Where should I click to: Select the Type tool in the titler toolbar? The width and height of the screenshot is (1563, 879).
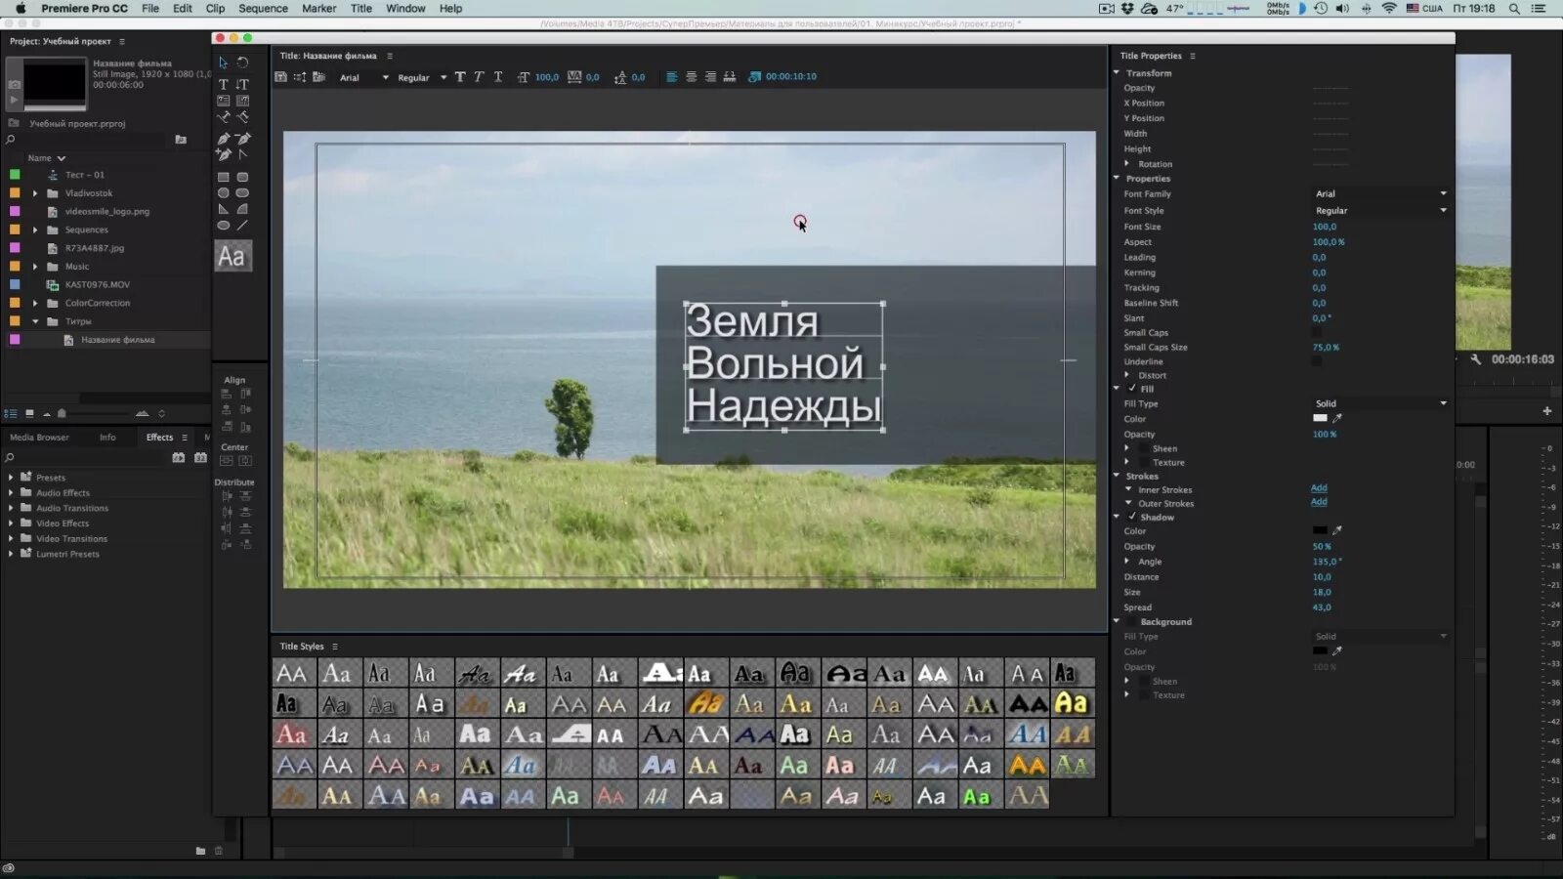point(224,85)
